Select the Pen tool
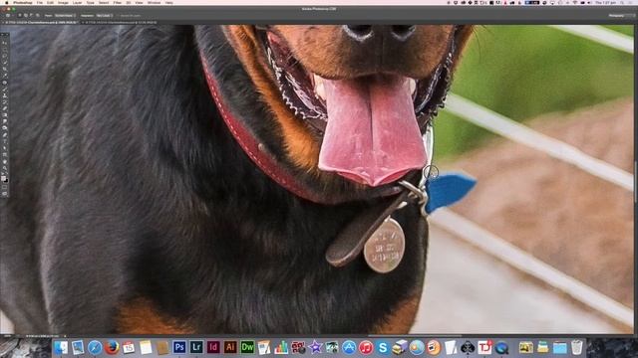Image resolution: width=638 pixels, height=358 pixels. pyautogui.click(x=4, y=135)
